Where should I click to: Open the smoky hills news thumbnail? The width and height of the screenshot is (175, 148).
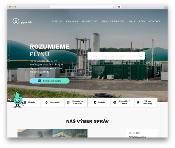35,133
